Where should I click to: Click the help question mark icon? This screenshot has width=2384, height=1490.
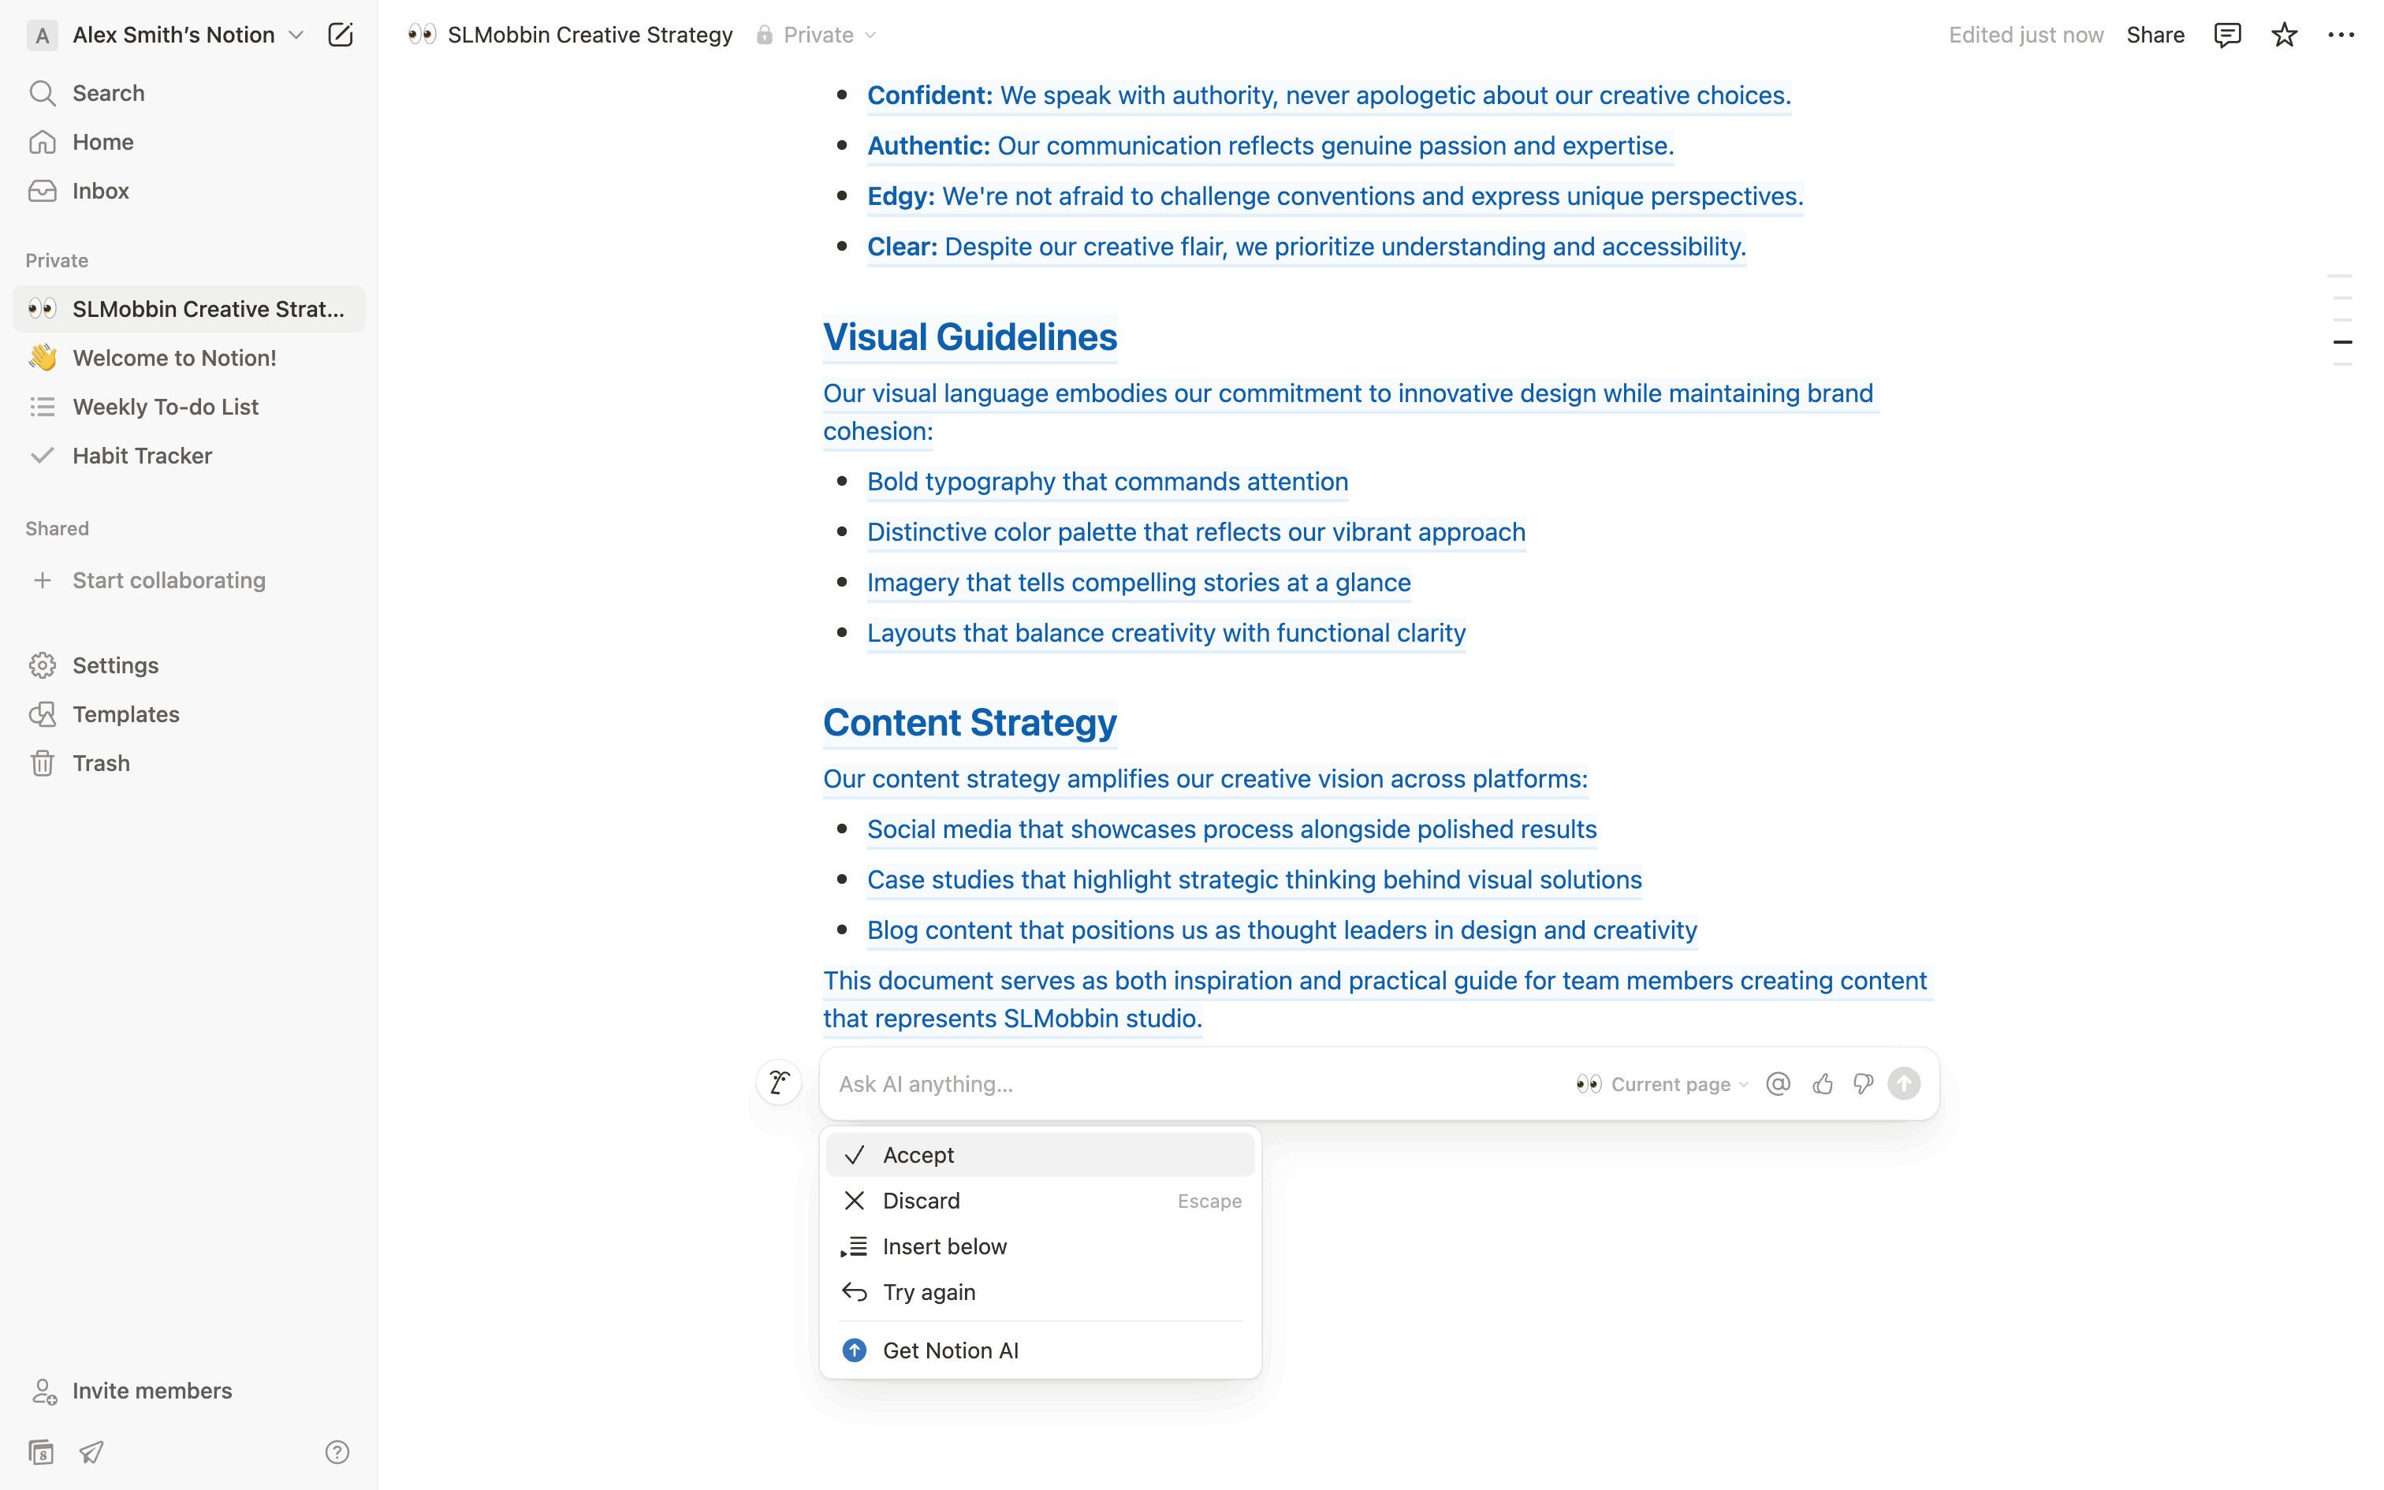pyautogui.click(x=337, y=1451)
